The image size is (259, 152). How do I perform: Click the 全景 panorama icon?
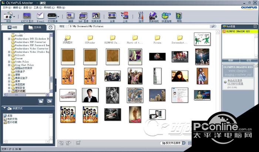(x=112, y=16)
